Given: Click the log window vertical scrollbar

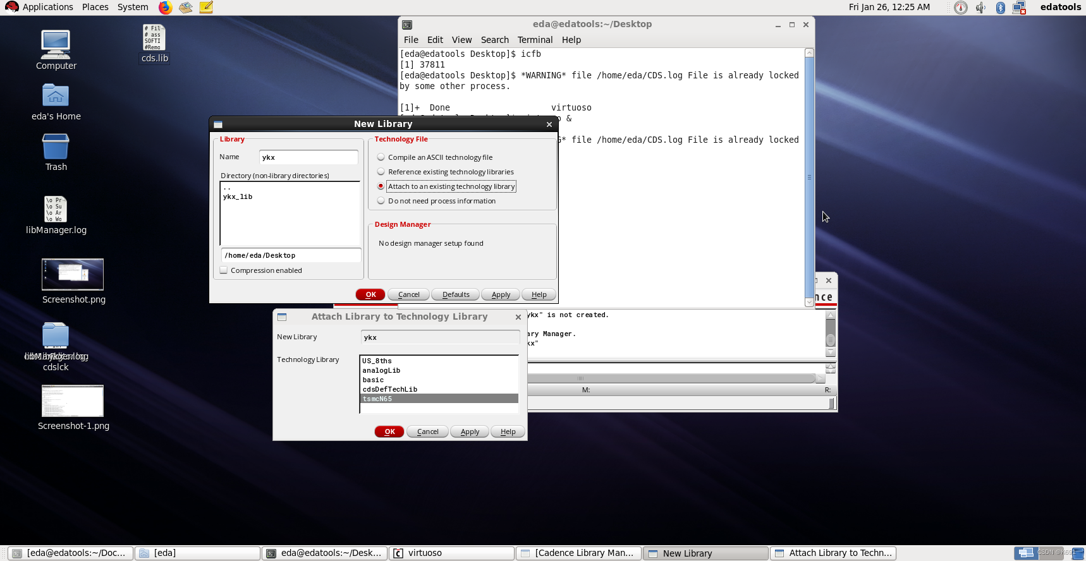Looking at the screenshot, I should point(831,334).
